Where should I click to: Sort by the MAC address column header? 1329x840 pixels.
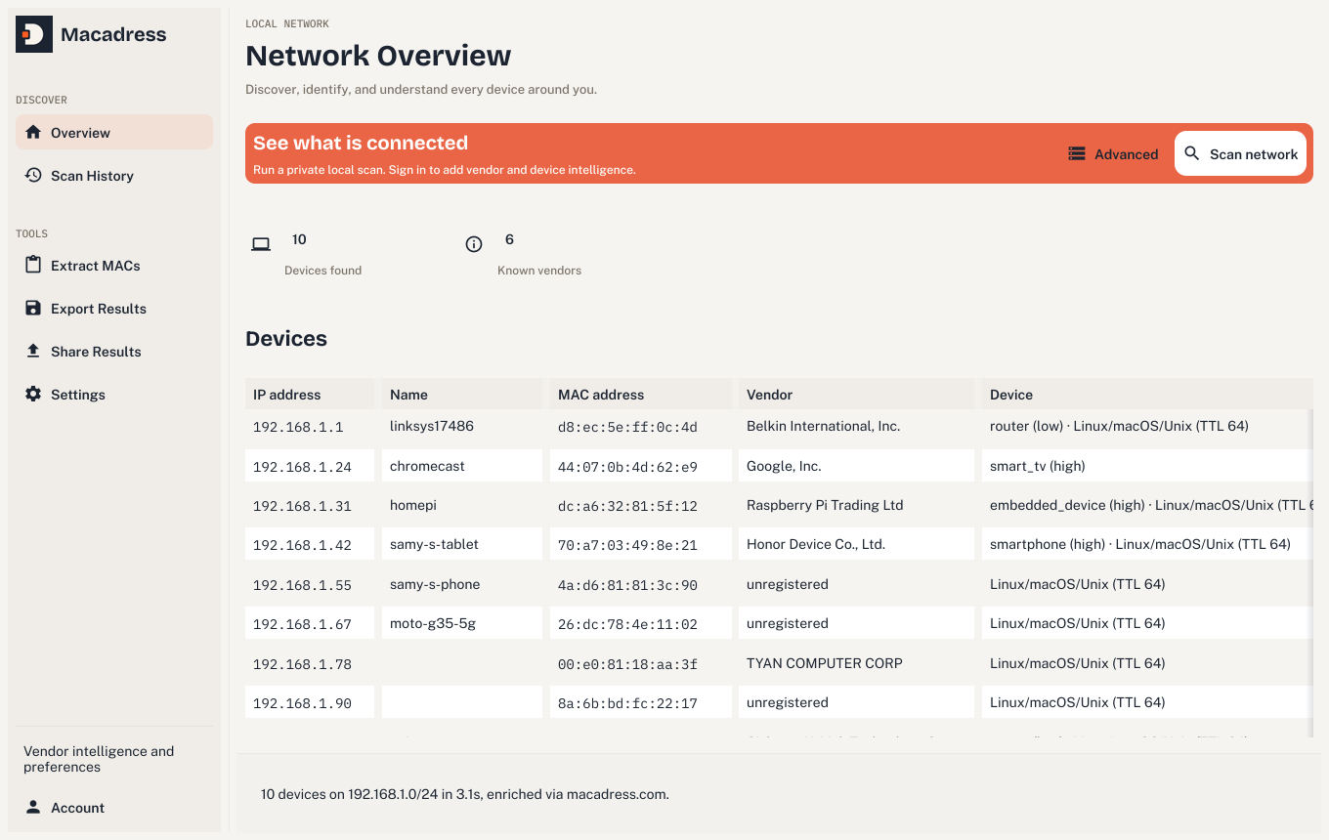click(641, 395)
